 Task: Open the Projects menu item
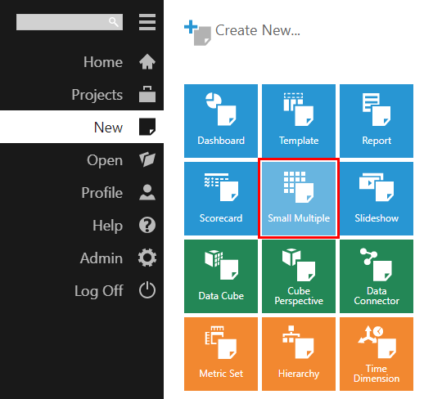pyautogui.click(x=82, y=95)
